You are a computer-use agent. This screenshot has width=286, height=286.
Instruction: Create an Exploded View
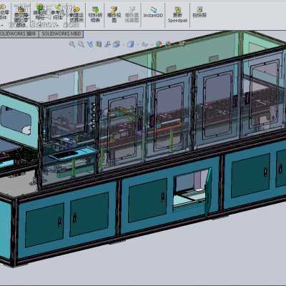(x=114, y=14)
